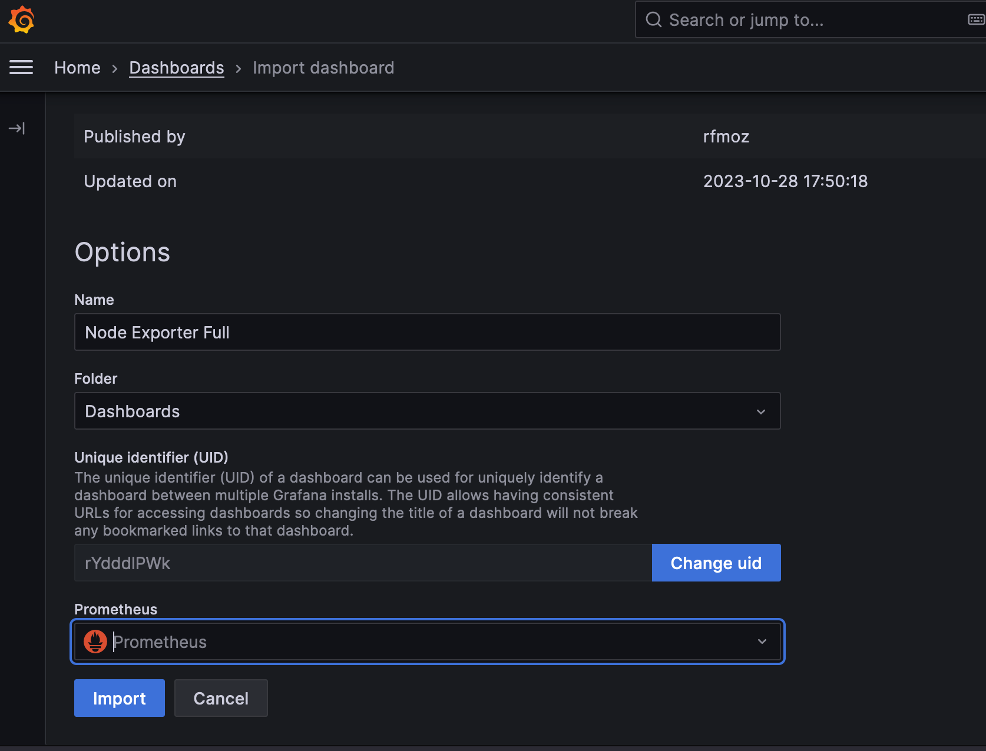Click the magnifier icon in the search bar
The height and width of the screenshot is (751, 986).
pyautogui.click(x=654, y=20)
